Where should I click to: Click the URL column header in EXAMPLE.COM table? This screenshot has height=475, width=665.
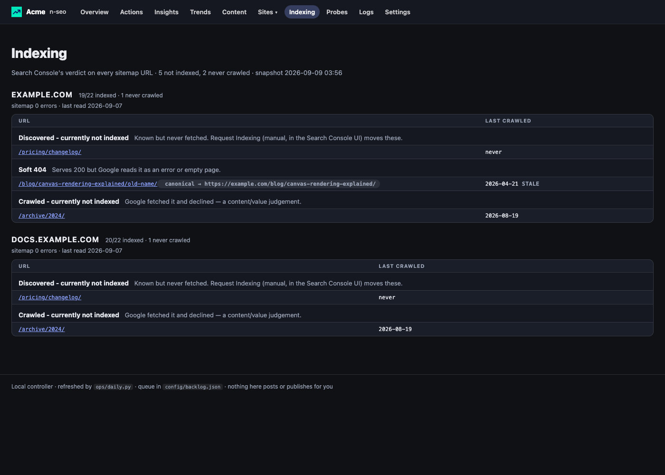[x=24, y=121]
